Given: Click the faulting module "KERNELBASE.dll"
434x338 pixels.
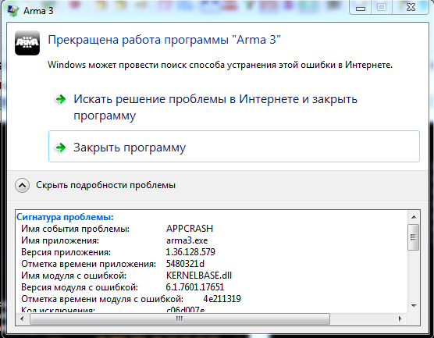Looking at the screenshot, I should [x=199, y=276].
